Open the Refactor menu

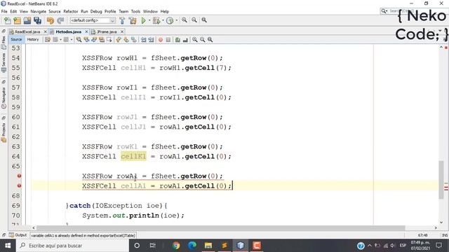click(x=71, y=11)
